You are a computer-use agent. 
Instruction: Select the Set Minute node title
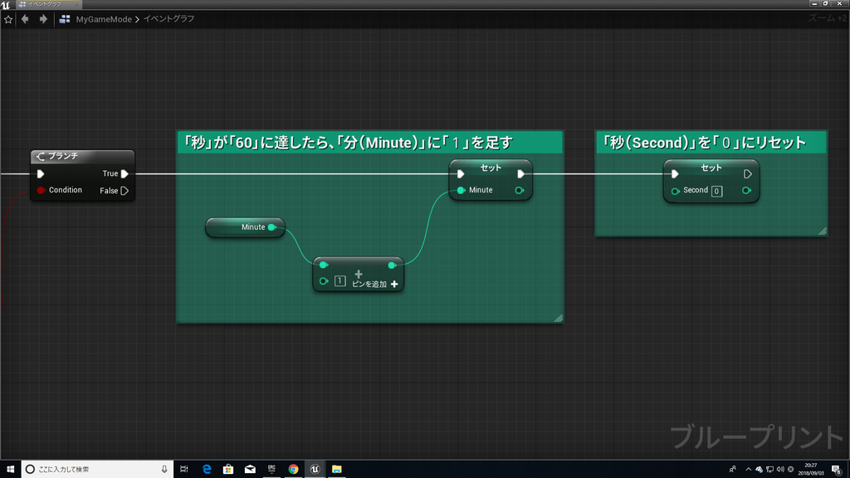point(491,168)
